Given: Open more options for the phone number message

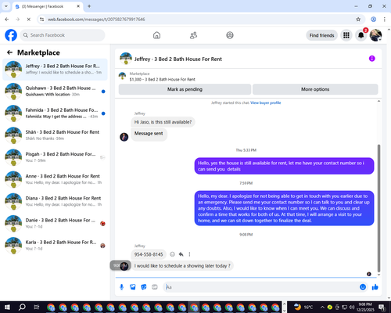Looking at the screenshot, I should tap(189, 254).
